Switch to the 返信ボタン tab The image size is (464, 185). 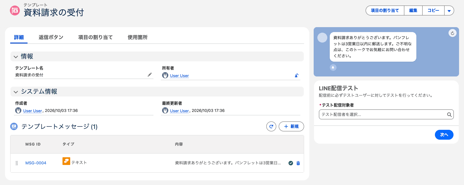pos(51,37)
